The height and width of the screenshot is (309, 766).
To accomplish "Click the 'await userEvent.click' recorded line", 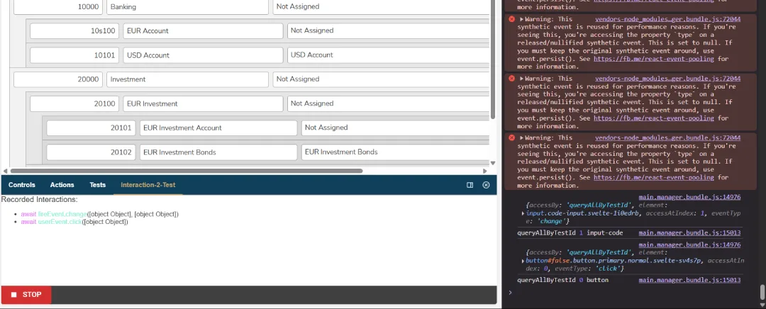I will (74, 222).
